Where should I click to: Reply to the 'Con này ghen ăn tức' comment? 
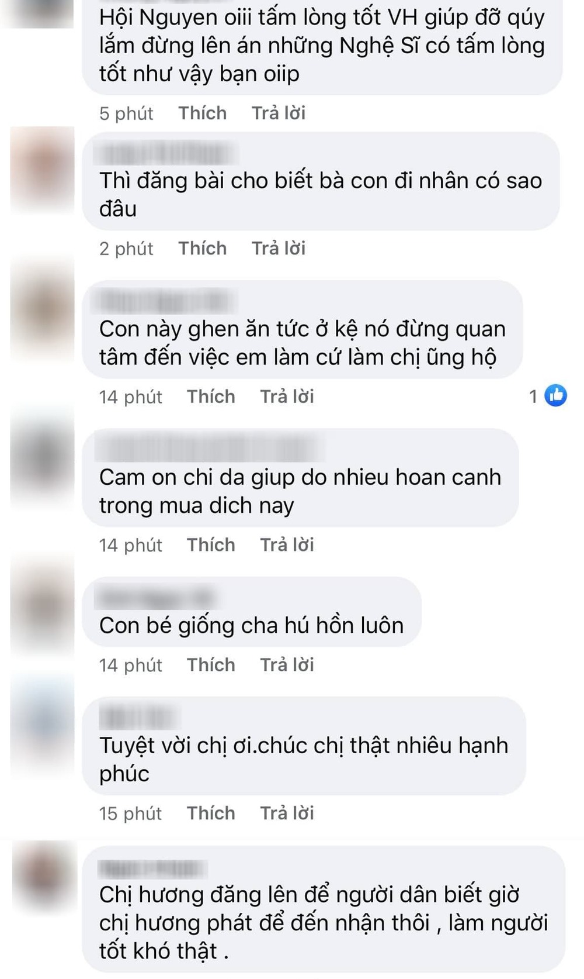coord(287,397)
